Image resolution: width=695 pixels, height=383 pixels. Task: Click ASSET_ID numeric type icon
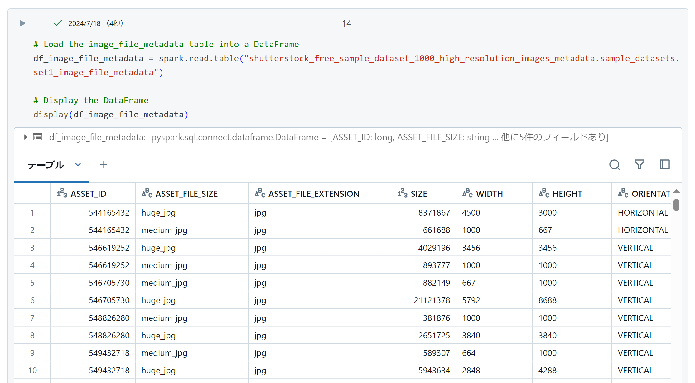62,193
